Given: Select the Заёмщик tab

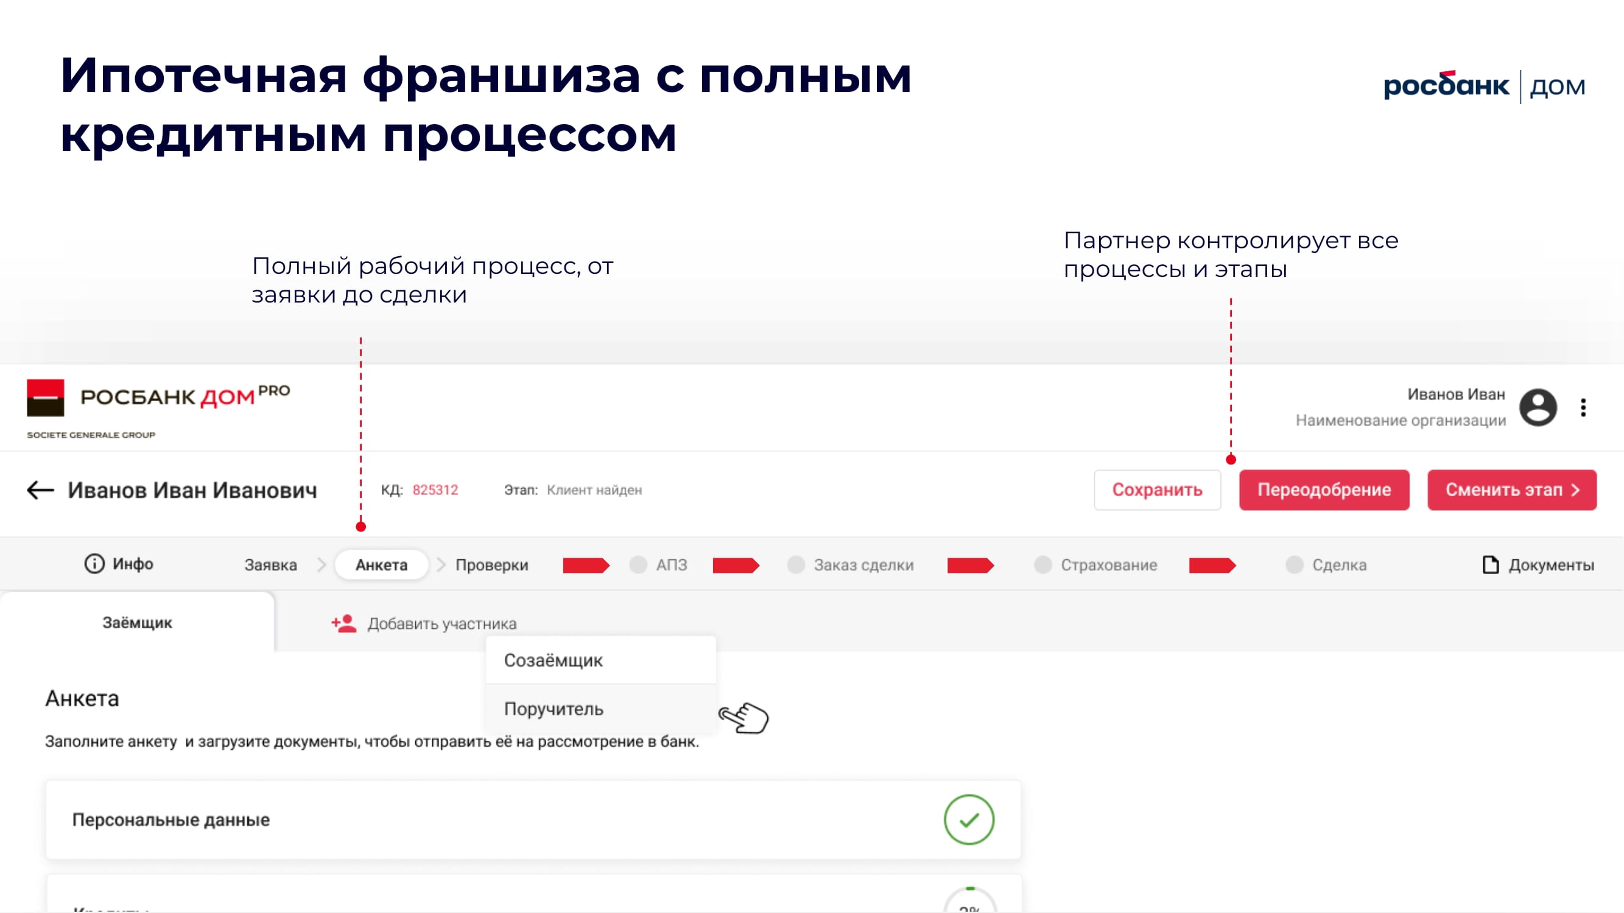Looking at the screenshot, I should click(x=137, y=623).
